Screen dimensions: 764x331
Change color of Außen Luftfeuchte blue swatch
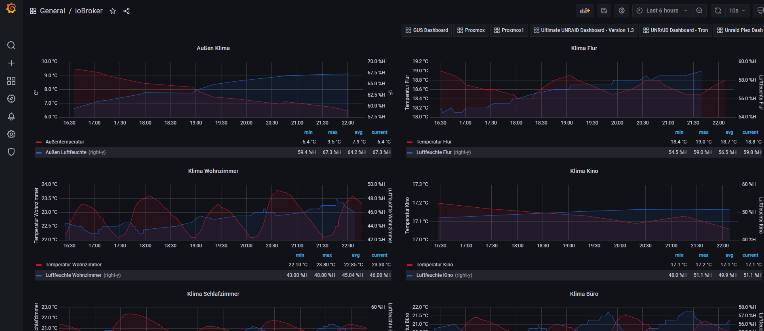coord(39,153)
